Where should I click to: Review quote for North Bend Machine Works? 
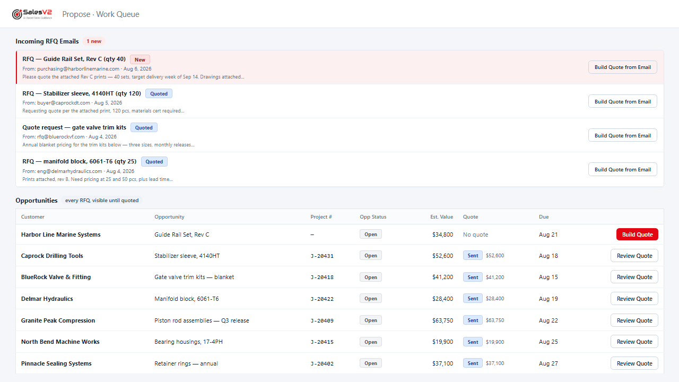point(634,342)
